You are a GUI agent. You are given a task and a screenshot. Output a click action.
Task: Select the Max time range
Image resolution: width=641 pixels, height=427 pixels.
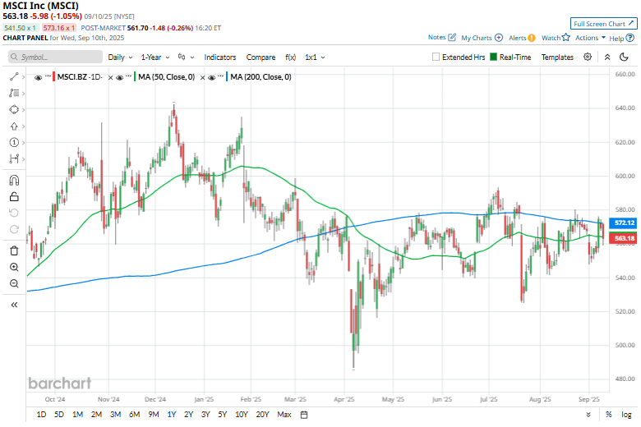click(x=284, y=415)
